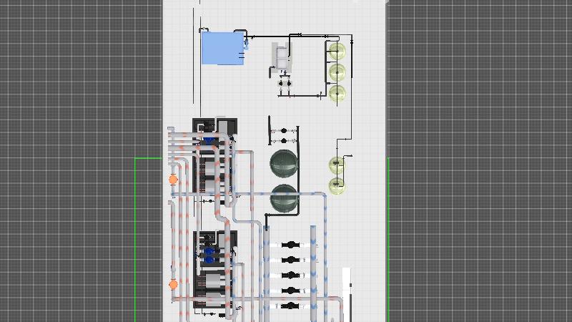Click the bottom black pump in the five-pump column
572x322 pixels.
(x=290, y=306)
